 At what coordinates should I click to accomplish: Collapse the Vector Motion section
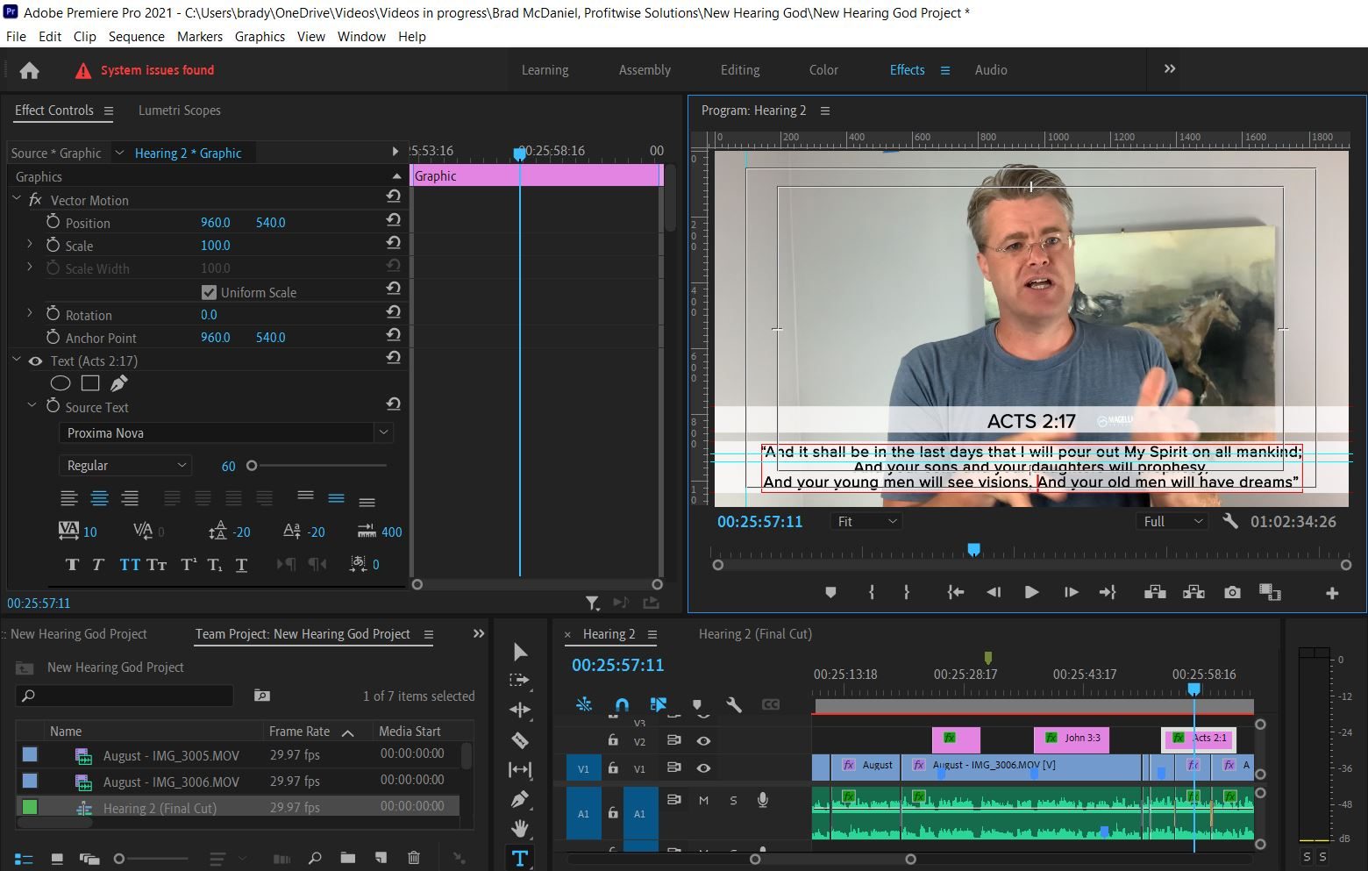[16, 199]
